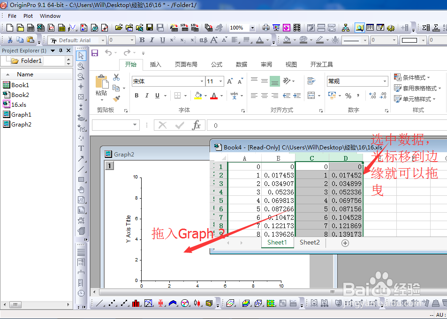Image resolution: width=447 pixels, height=319 pixels.
Task: Toggle superscript in Origin format toolbar
Action: click(173, 40)
